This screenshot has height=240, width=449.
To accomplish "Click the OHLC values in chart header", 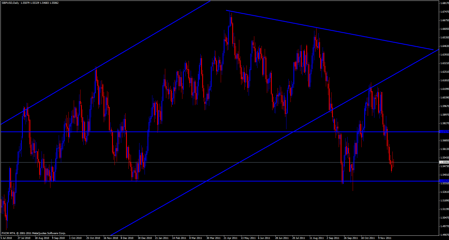I will coord(39,3).
